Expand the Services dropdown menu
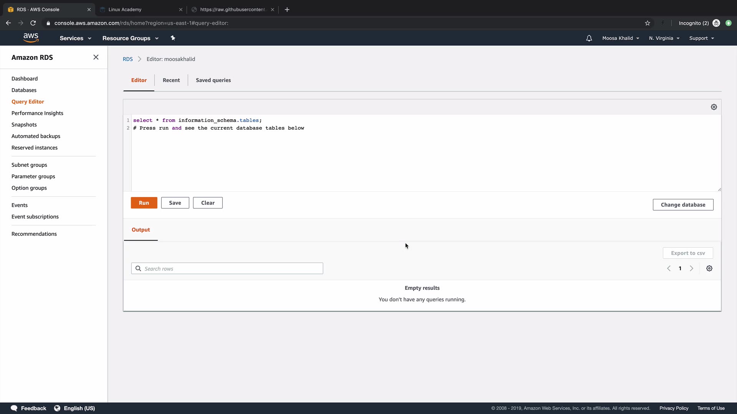This screenshot has width=737, height=414. coord(75,38)
